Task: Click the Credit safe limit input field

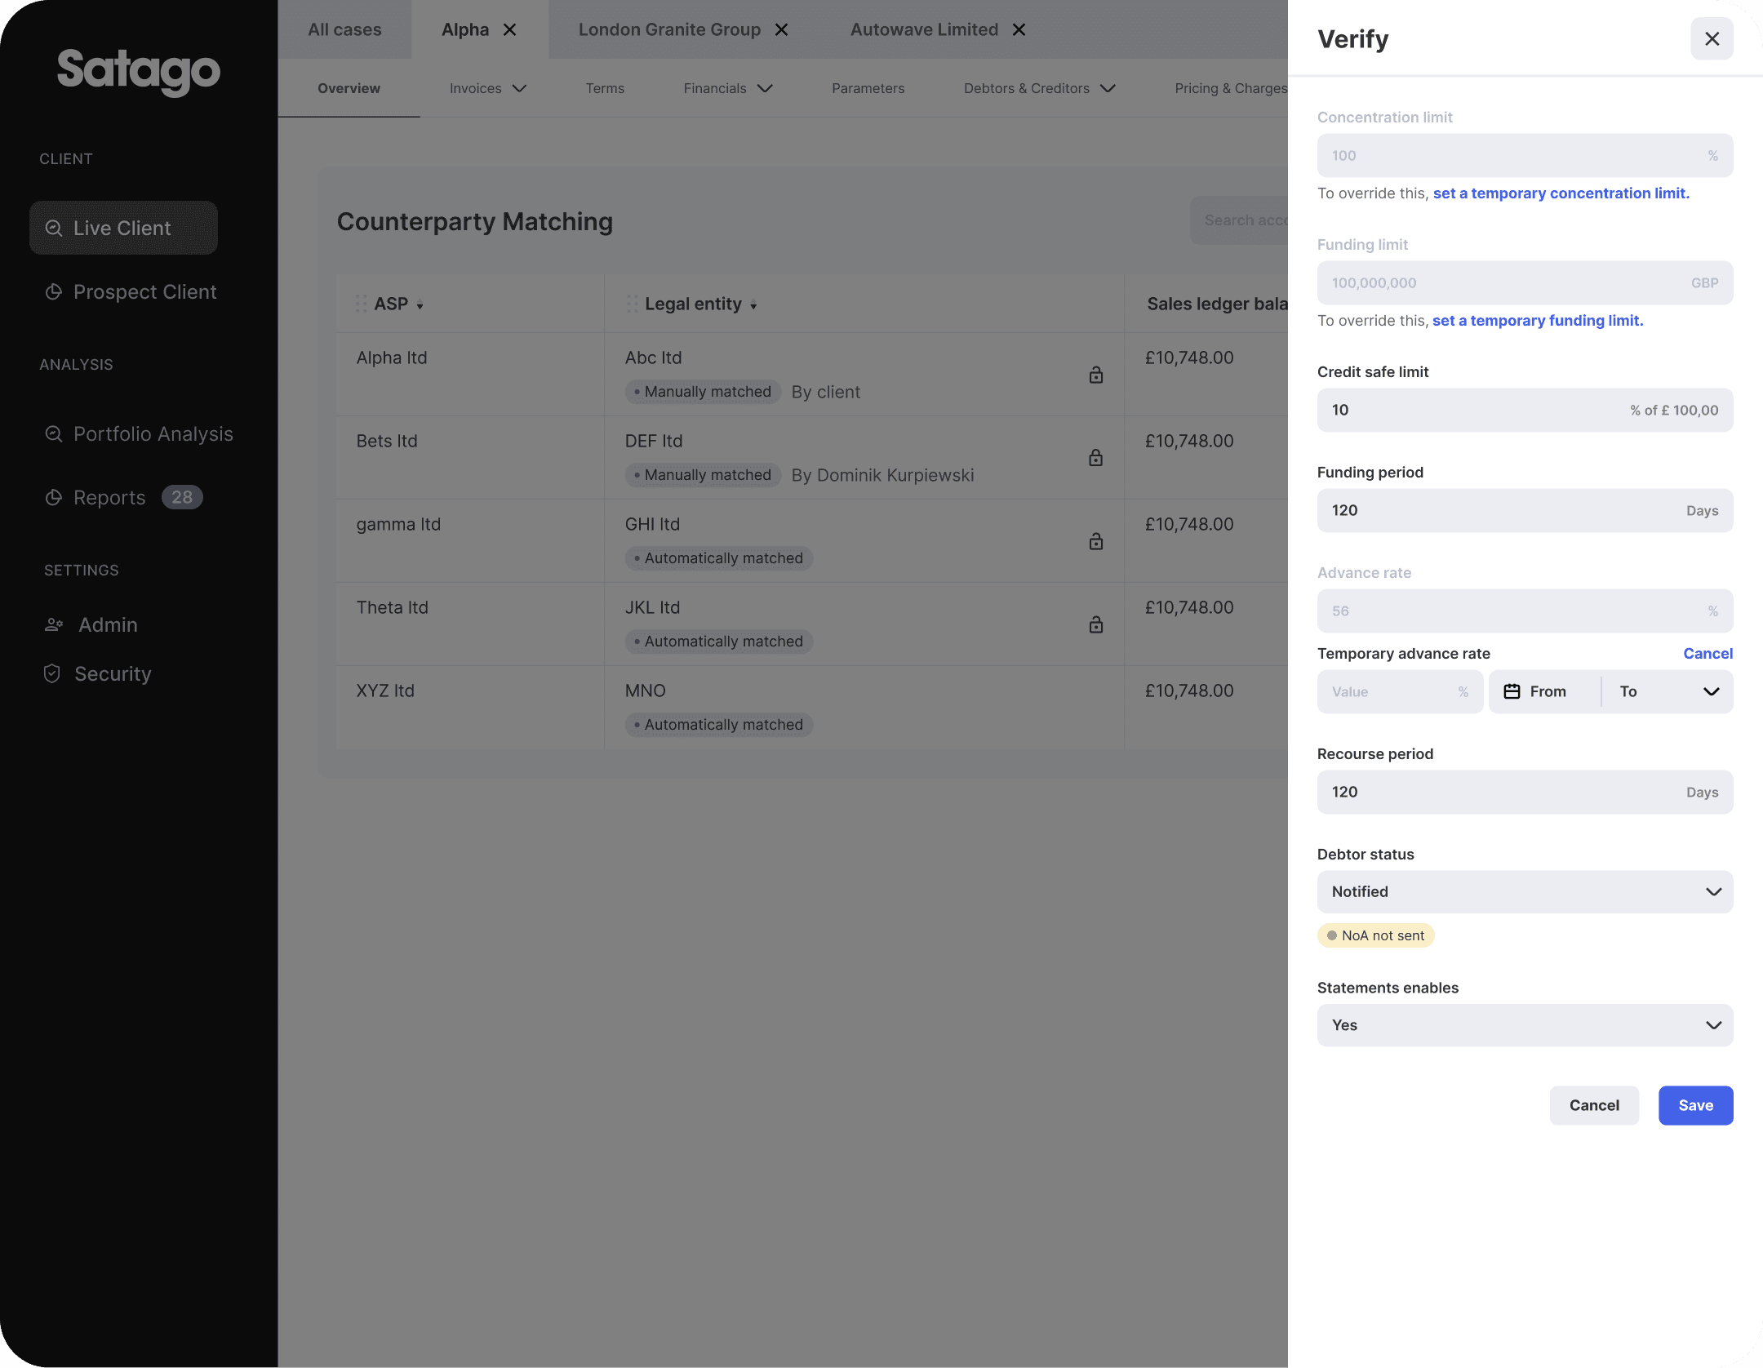Action: (1469, 410)
